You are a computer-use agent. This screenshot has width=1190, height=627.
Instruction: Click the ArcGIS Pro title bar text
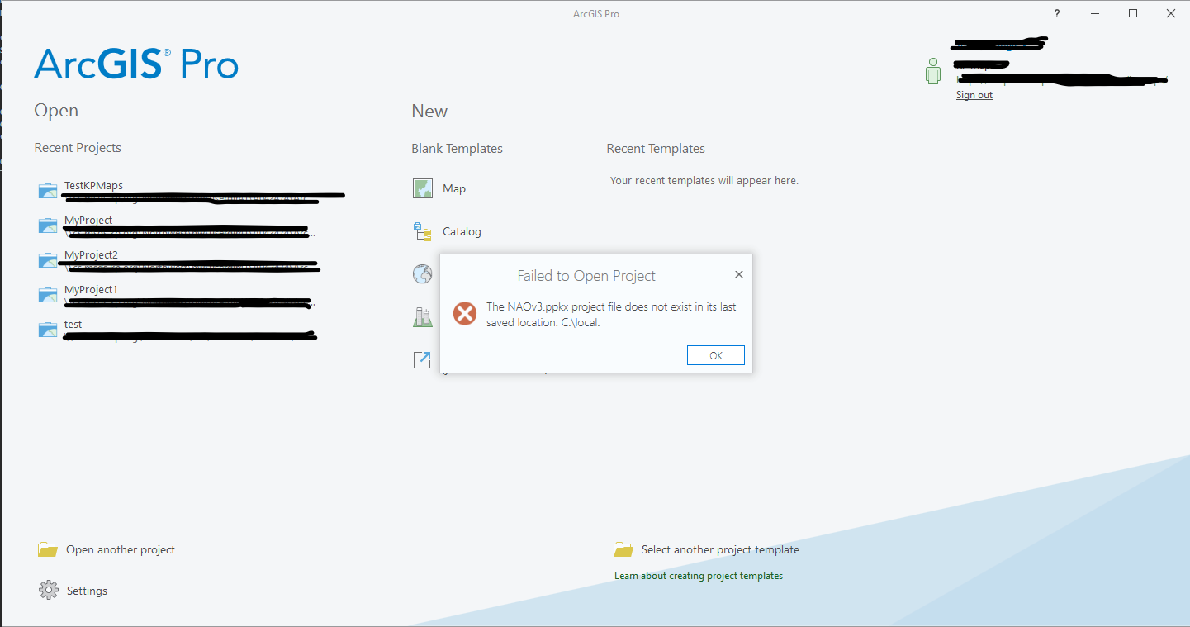pos(595,14)
